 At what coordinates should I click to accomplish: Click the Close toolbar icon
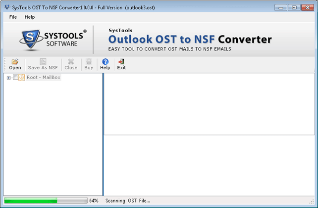71,64
